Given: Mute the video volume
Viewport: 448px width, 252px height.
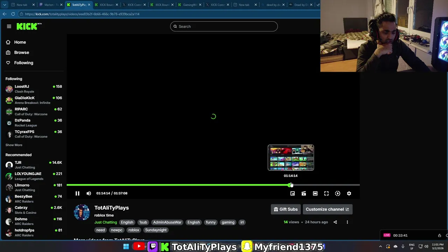Looking at the screenshot, I should (89, 193).
